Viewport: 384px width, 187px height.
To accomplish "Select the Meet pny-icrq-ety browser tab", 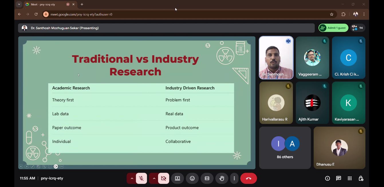I will tap(46, 4).
